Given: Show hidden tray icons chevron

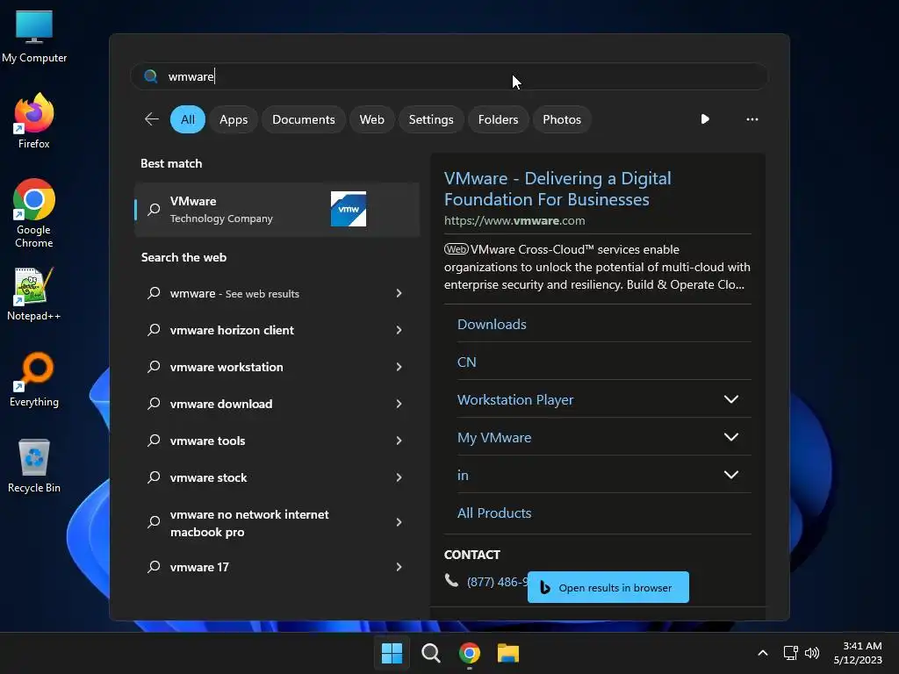Looking at the screenshot, I should coord(763,653).
